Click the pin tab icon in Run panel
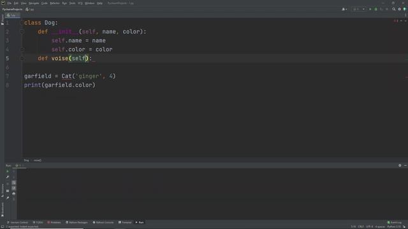The width and height of the screenshot is (408, 229). [x=8, y=198]
